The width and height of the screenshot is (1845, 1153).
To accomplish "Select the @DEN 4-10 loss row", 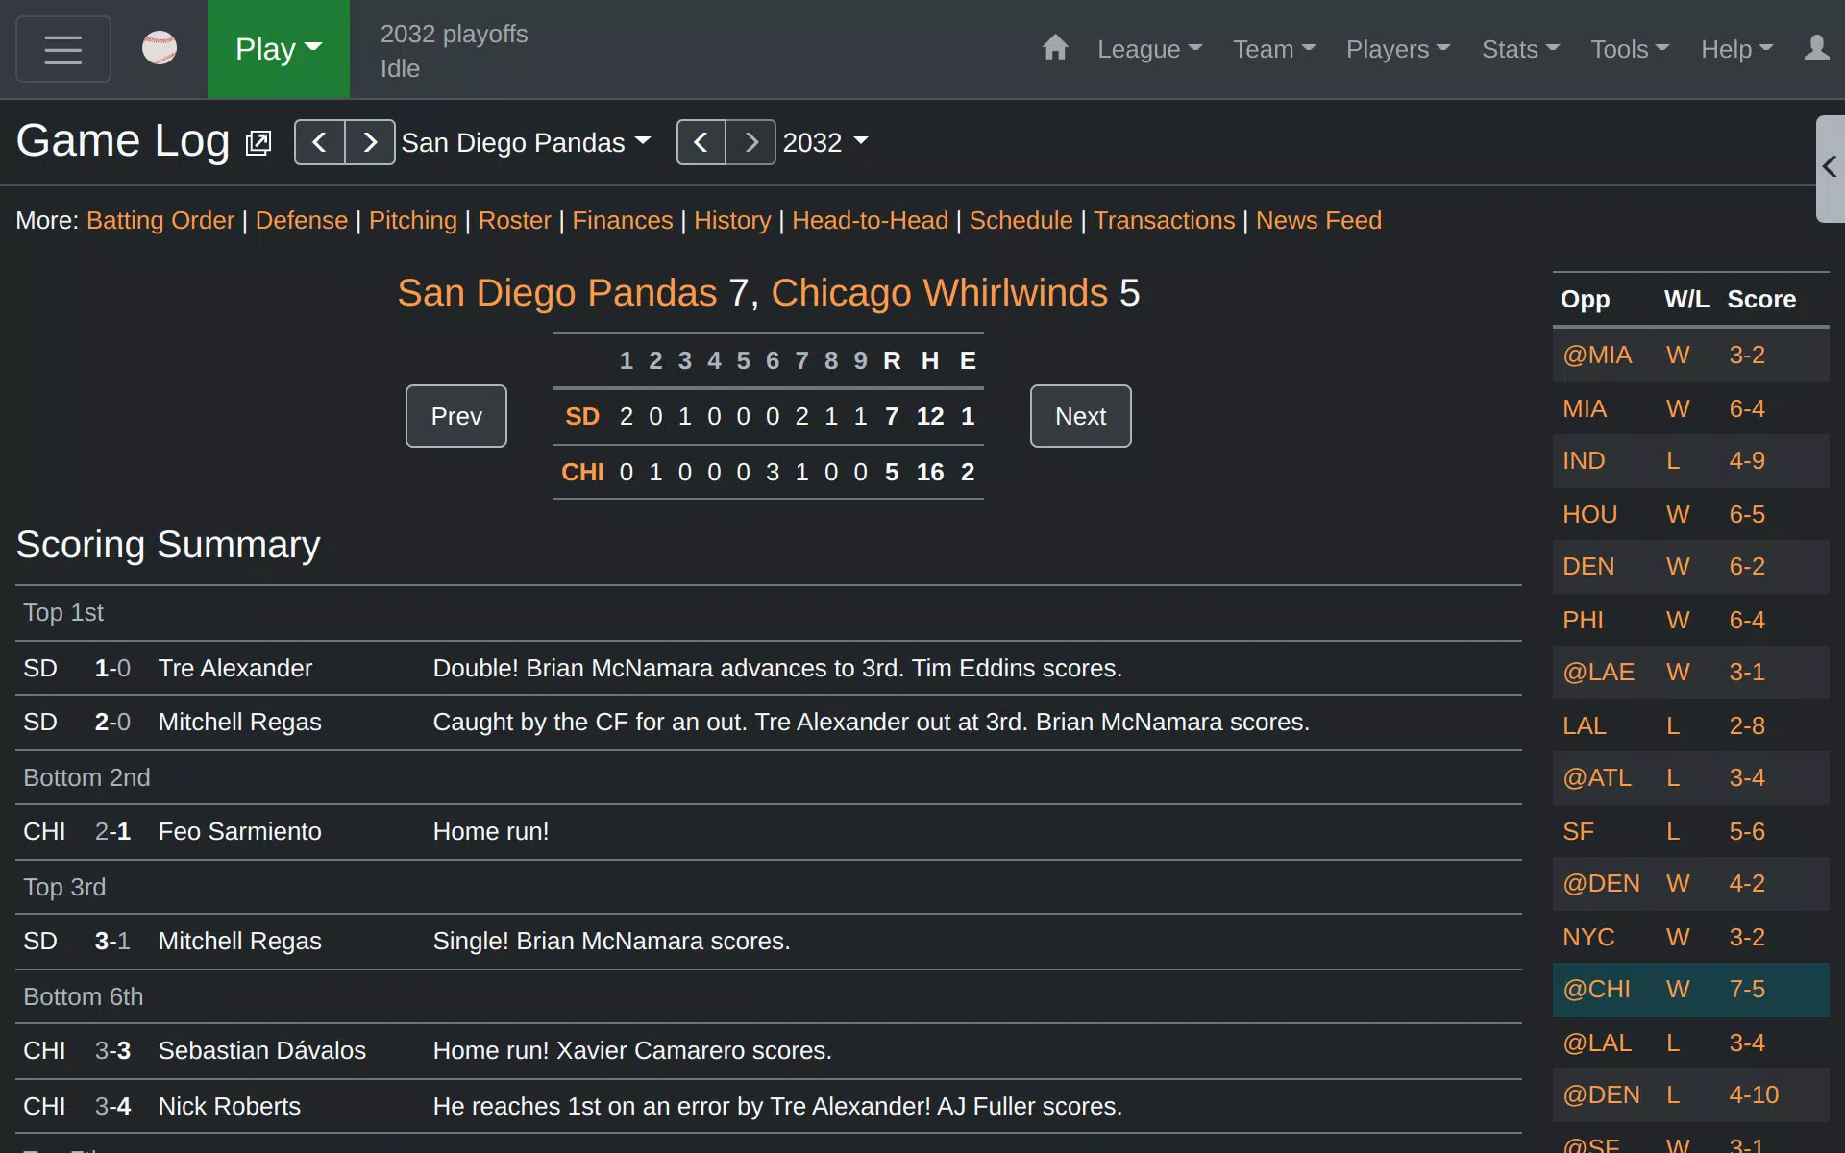I will (1691, 1095).
